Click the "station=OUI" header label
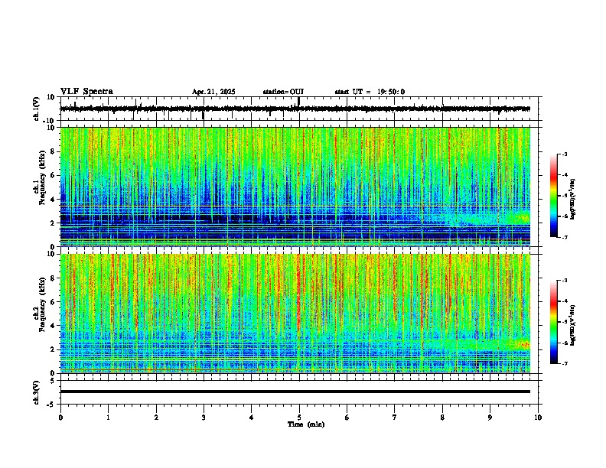606x468 pixels. click(x=283, y=92)
